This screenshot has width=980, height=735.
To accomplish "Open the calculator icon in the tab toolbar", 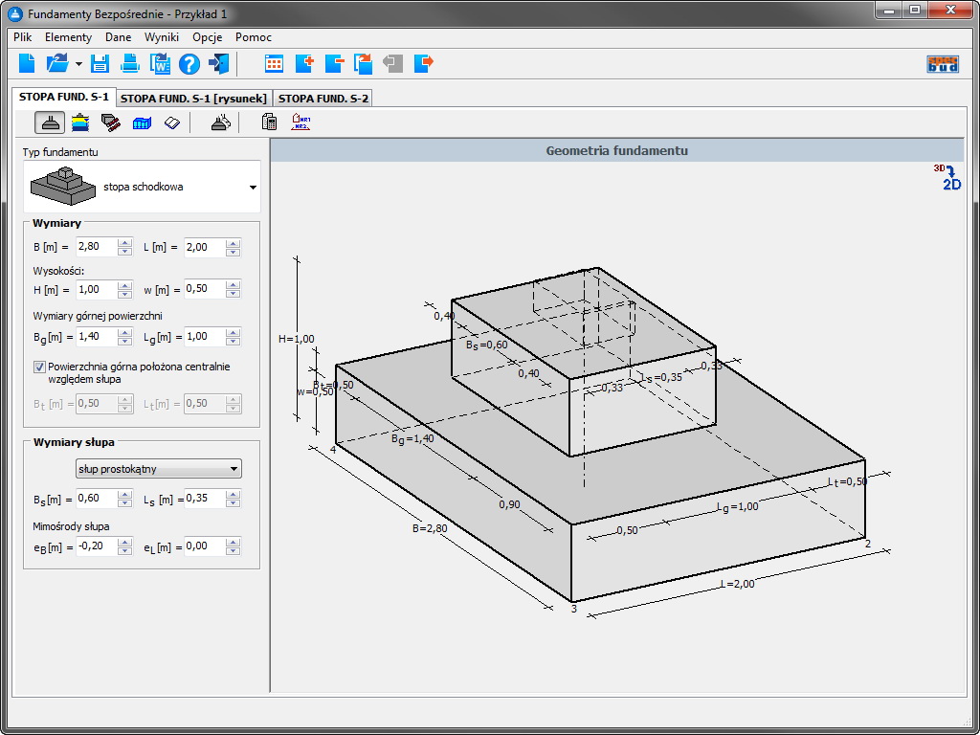I will (x=270, y=122).
